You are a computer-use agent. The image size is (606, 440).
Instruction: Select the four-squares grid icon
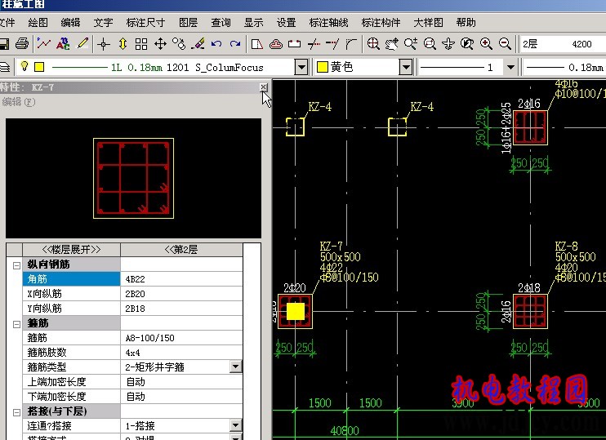tap(141, 43)
